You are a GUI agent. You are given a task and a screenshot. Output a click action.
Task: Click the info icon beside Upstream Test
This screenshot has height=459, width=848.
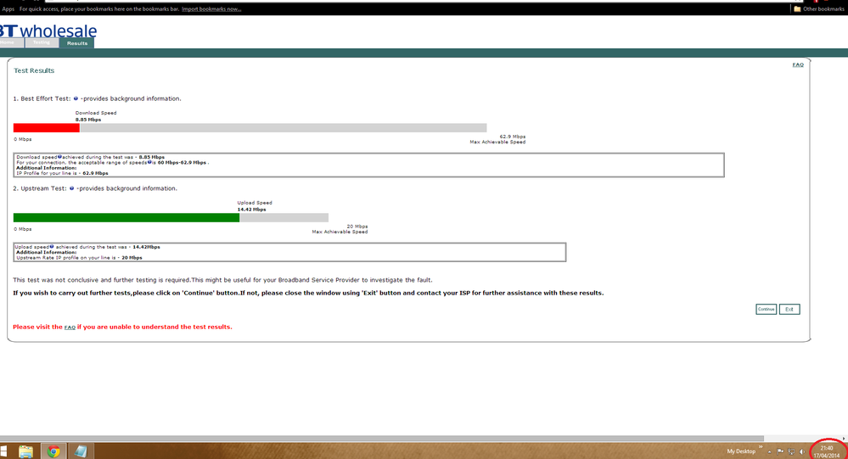pyautogui.click(x=71, y=188)
